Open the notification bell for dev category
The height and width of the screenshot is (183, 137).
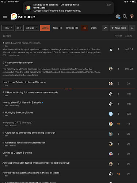[x=132, y=28]
